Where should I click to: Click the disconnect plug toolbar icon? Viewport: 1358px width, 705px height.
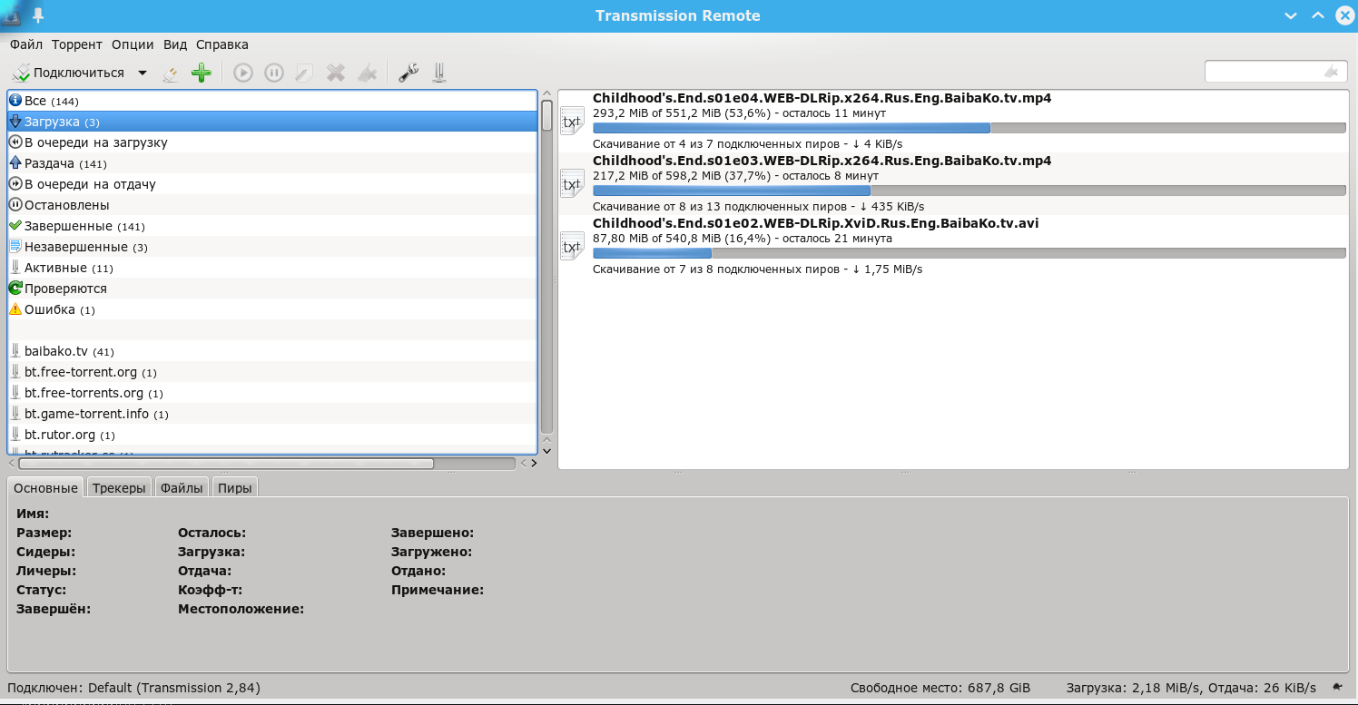point(171,73)
